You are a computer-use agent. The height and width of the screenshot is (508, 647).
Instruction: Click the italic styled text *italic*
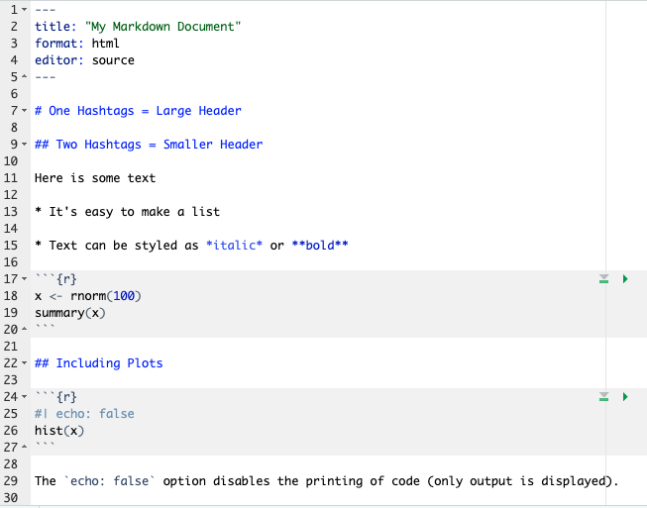[234, 246]
